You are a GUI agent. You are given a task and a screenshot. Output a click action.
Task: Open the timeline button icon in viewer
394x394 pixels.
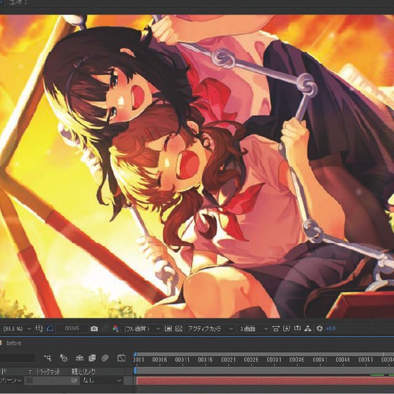click(x=297, y=328)
